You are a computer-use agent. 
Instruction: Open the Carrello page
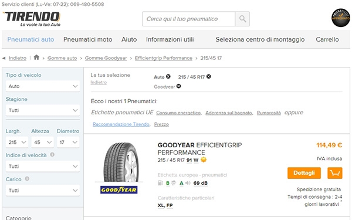pos(327,39)
